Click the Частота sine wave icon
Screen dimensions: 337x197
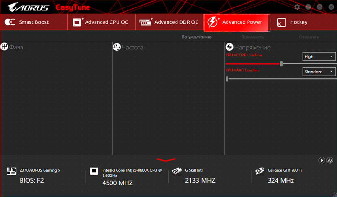[117, 47]
